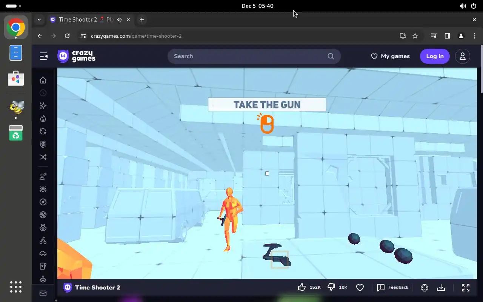The image size is (483, 302).
Task: Mute the tab using the speaker icon
Action: tap(119, 20)
